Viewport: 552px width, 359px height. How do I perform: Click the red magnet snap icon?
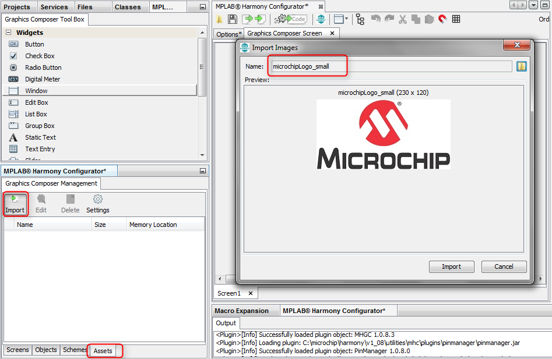click(442, 19)
